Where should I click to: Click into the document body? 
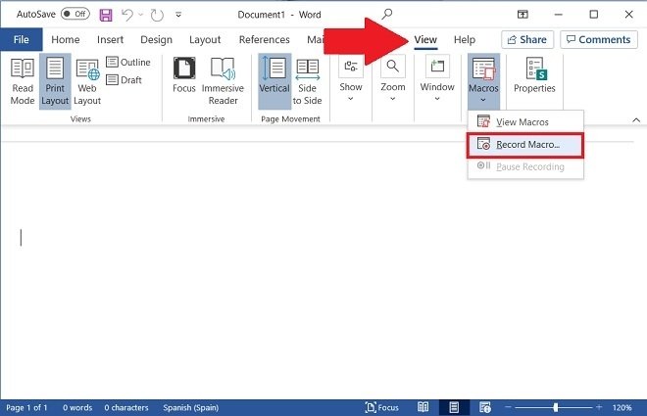[317, 268]
